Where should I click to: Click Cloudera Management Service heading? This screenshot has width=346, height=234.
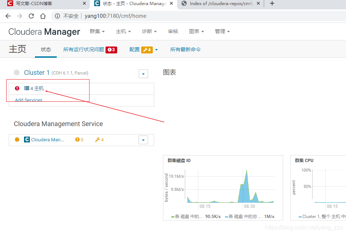coord(58,124)
